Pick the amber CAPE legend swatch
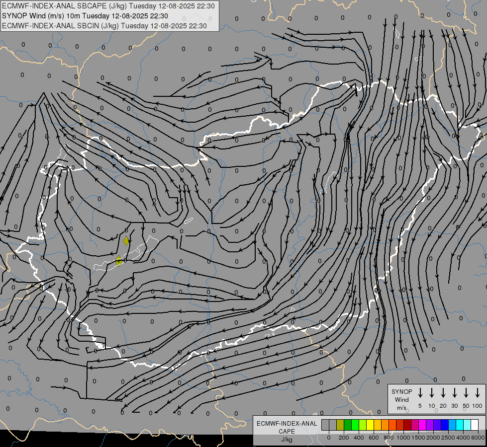The height and width of the screenshot is (447, 487). click(x=378, y=425)
